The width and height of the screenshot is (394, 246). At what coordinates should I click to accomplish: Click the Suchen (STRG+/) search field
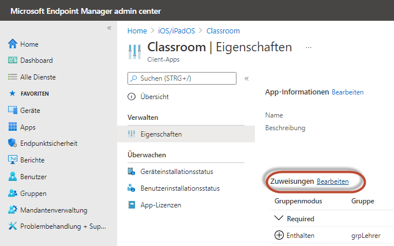click(x=182, y=78)
